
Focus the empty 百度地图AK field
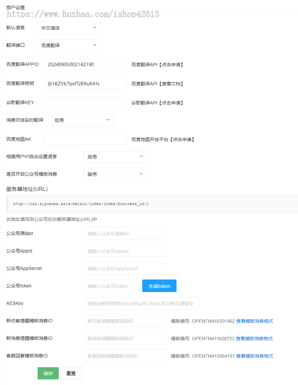[85, 139]
